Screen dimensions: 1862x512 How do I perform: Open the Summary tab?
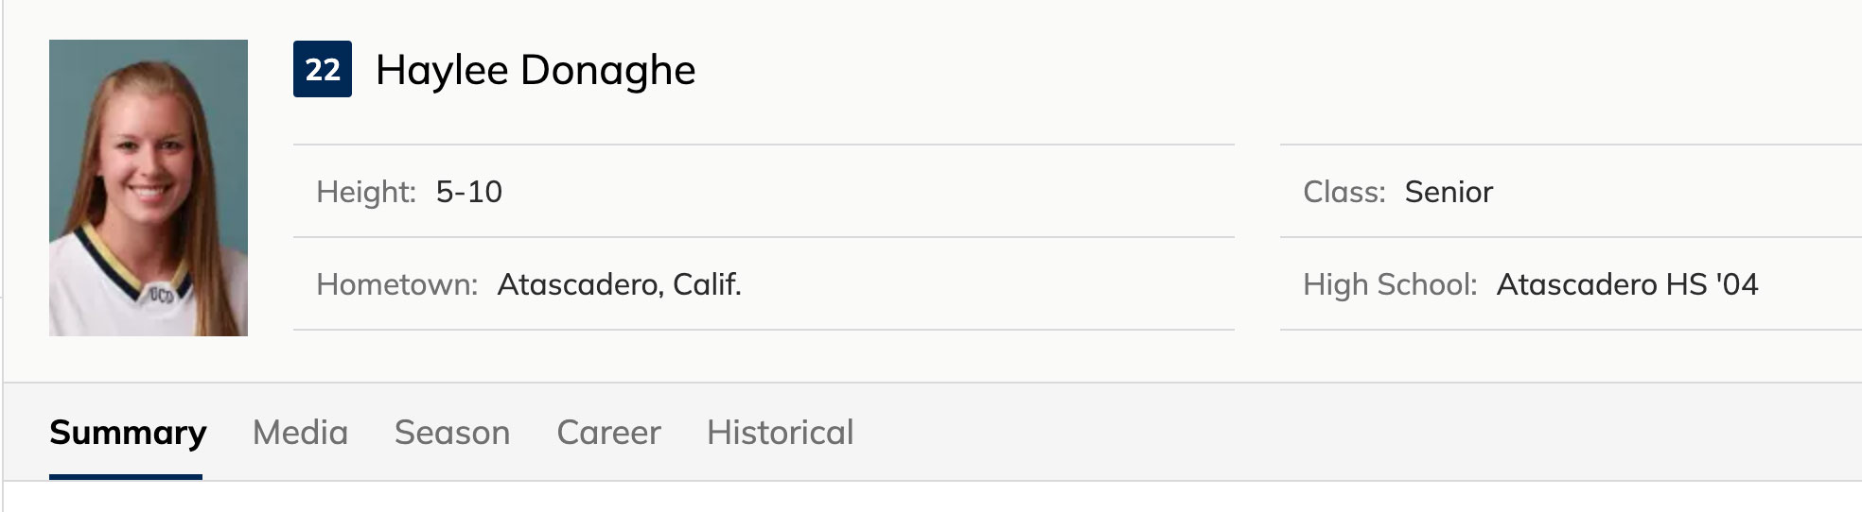point(128,433)
